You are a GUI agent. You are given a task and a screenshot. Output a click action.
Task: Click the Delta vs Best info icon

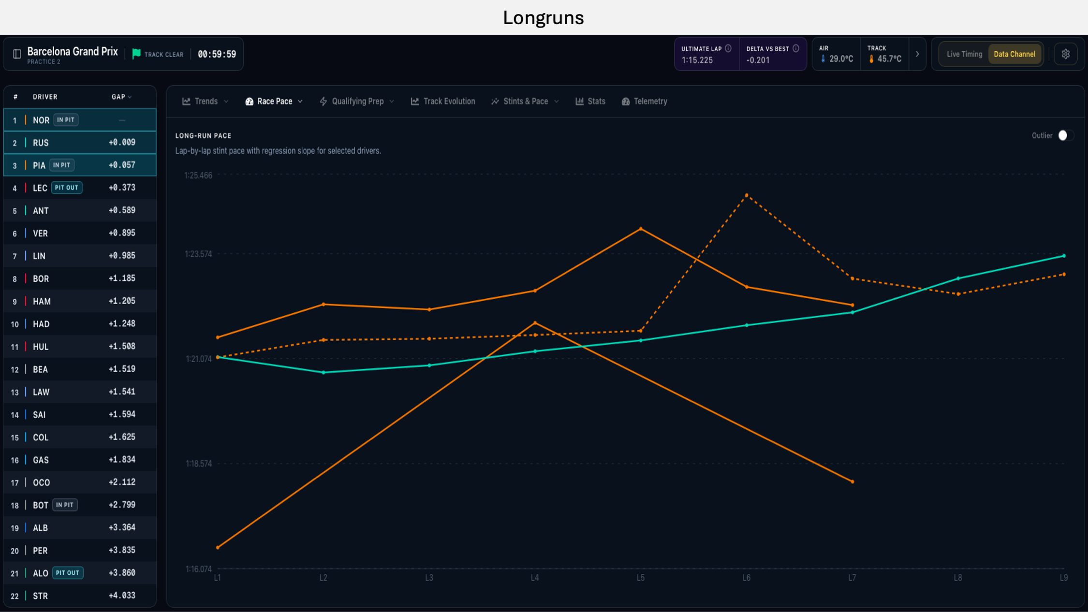click(796, 48)
